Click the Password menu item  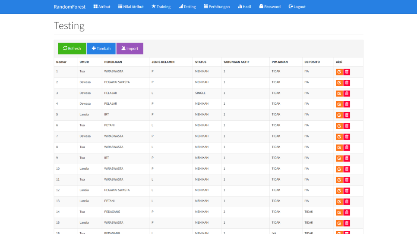tap(270, 7)
